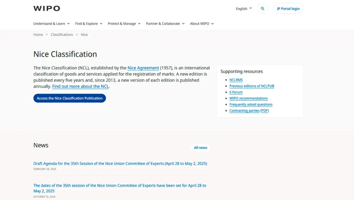Open WIPO recommendations link
This screenshot has height=200, width=354.
249,98
